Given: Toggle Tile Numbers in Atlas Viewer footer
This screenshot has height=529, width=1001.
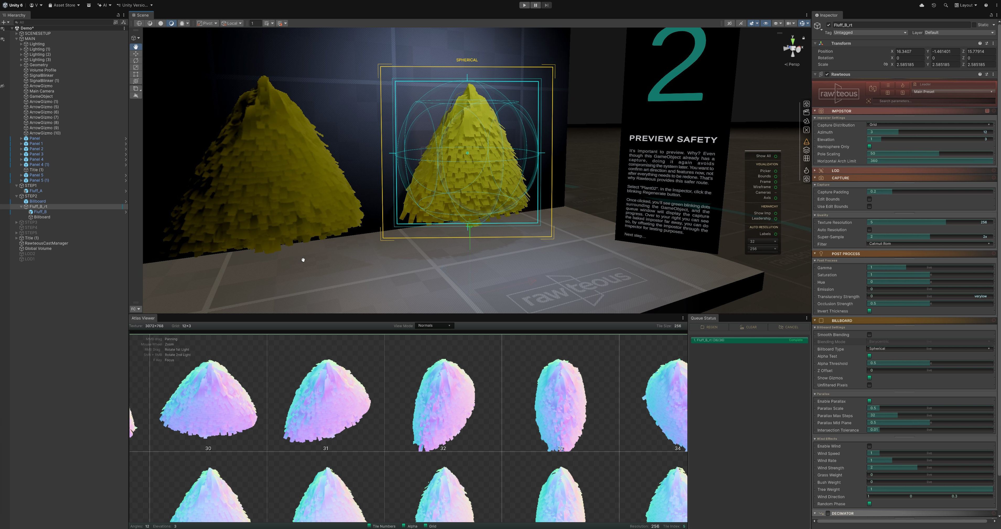Looking at the screenshot, I should click(370, 526).
